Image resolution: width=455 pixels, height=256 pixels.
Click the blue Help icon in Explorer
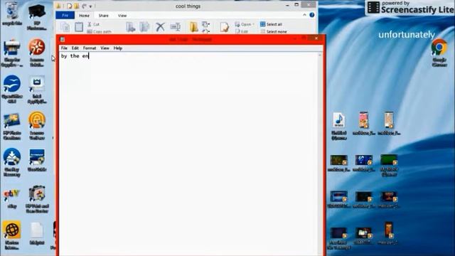[x=312, y=15]
